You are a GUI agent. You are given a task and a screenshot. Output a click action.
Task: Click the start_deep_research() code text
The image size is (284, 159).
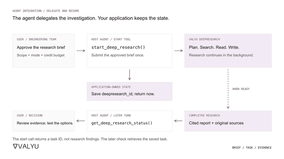118,47
